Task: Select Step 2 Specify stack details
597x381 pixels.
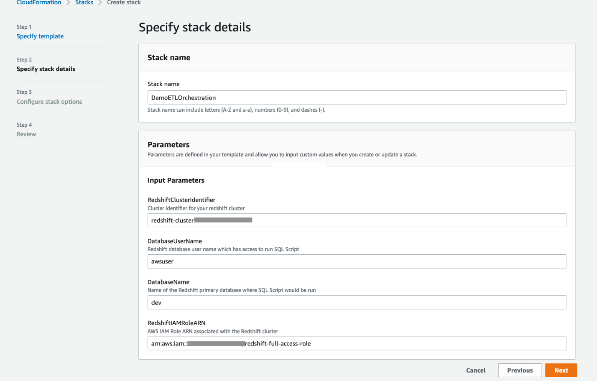Action: pyautogui.click(x=46, y=69)
